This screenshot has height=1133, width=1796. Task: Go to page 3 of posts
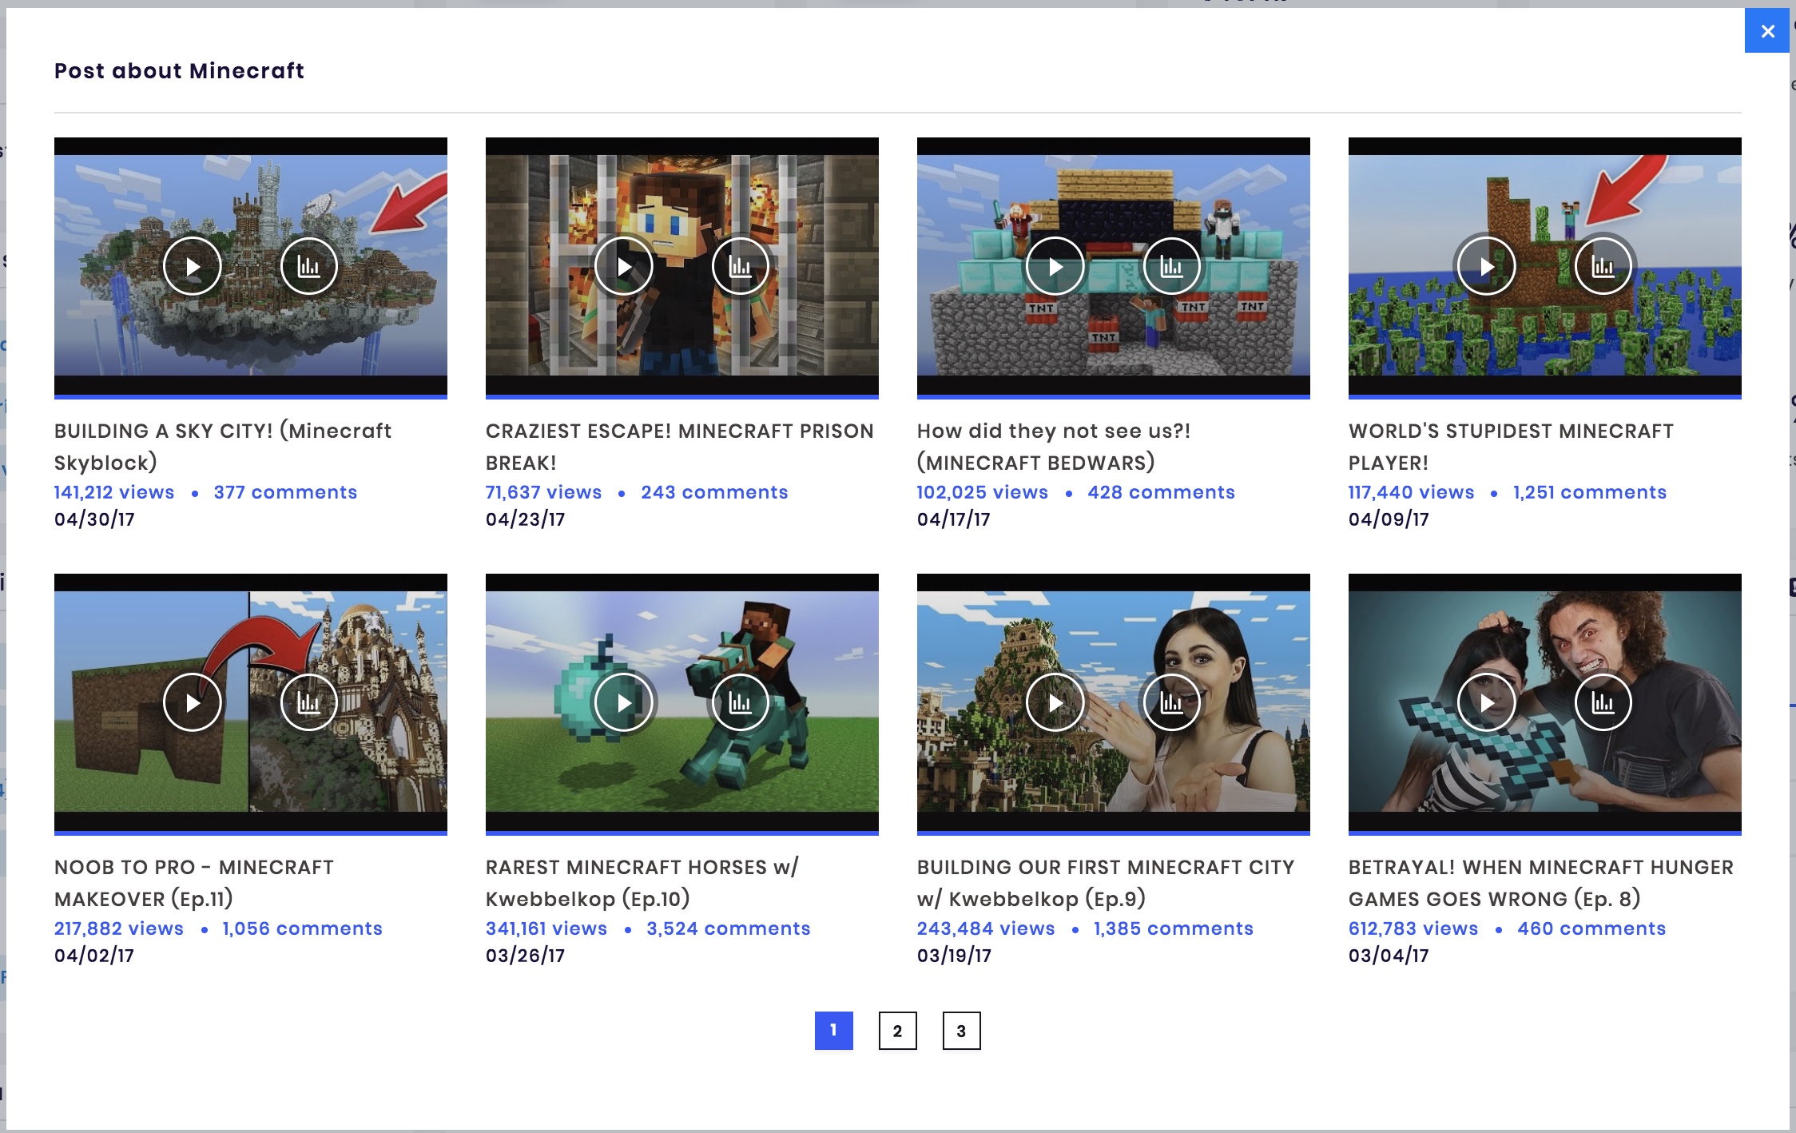point(962,1031)
